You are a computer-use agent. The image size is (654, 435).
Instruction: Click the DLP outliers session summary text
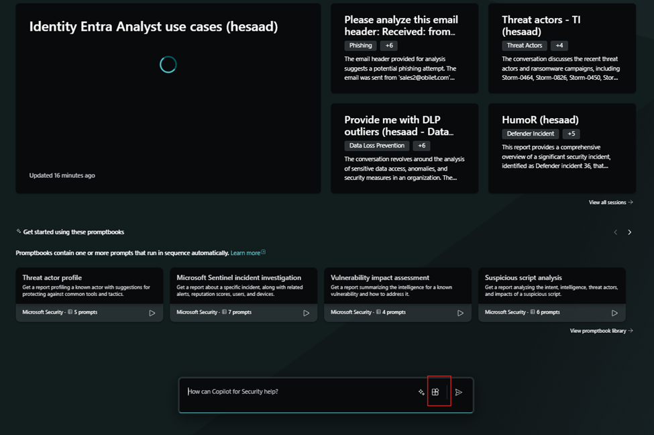404,168
